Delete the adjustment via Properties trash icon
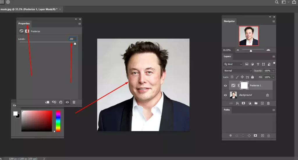The width and height of the screenshot is (298, 160). tap(74, 102)
